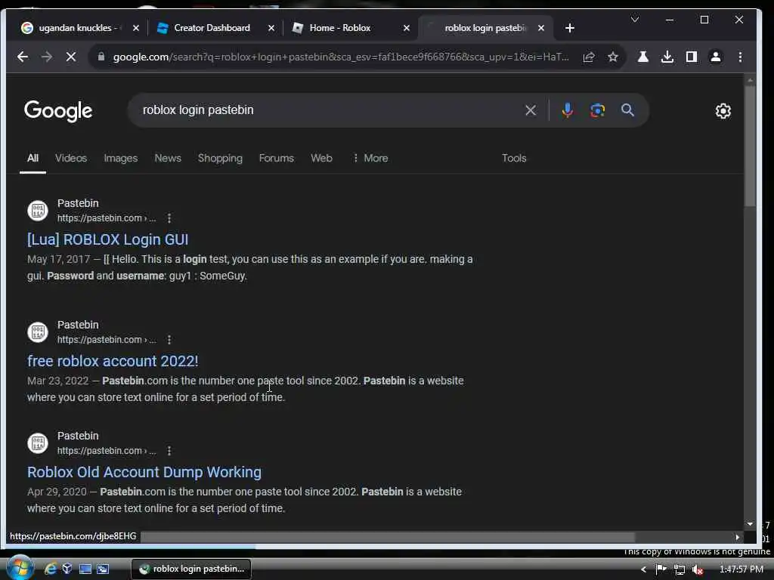Click the roblox login pastebin taskbar button
The image size is (774, 580).
point(191,569)
